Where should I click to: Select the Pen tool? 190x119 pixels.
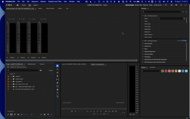57,83
